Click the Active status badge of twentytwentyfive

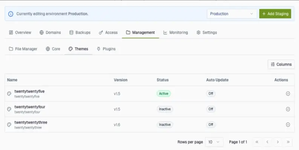click(x=164, y=93)
